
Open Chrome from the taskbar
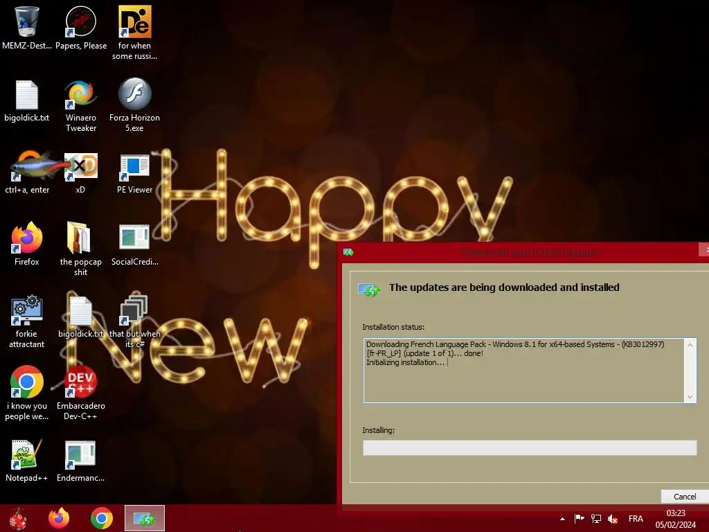tap(102, 518)
